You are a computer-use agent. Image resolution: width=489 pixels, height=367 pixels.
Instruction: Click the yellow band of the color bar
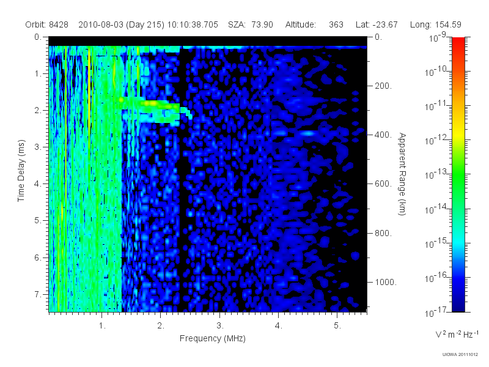458,133
